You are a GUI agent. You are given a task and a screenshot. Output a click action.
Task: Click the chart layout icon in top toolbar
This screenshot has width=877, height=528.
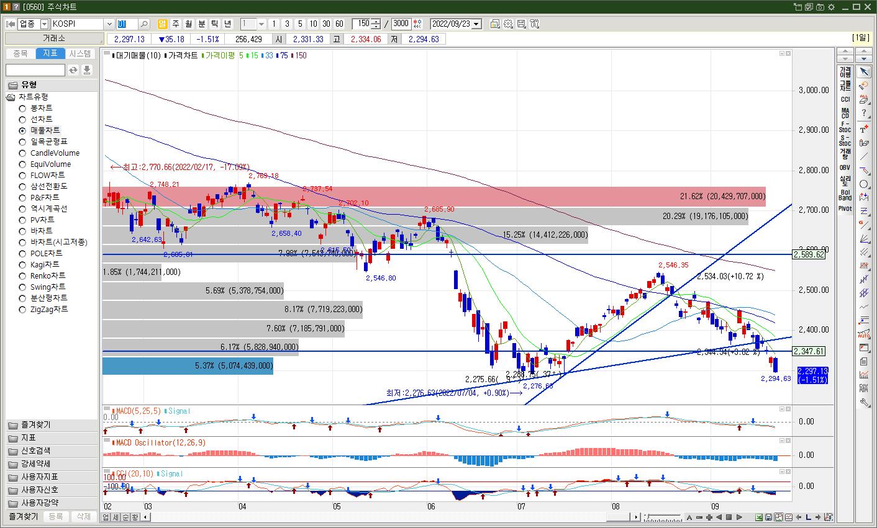pyautogui.click(x=495, y=24)
